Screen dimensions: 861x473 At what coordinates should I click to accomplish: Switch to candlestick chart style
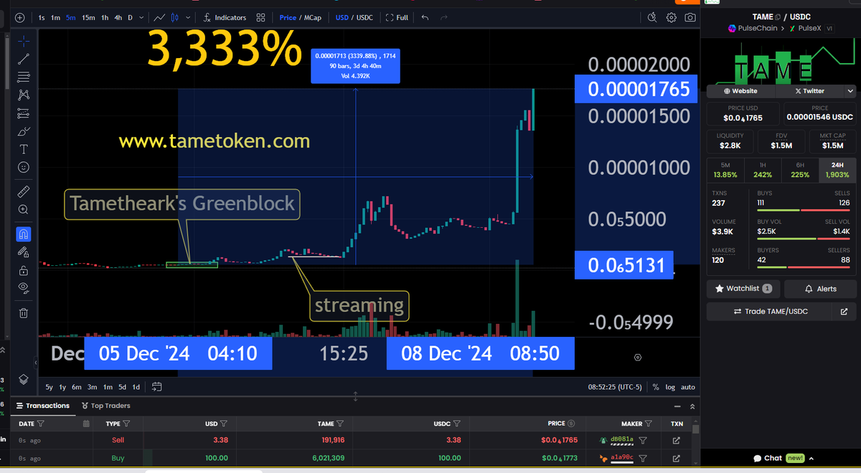coord(174,17)
